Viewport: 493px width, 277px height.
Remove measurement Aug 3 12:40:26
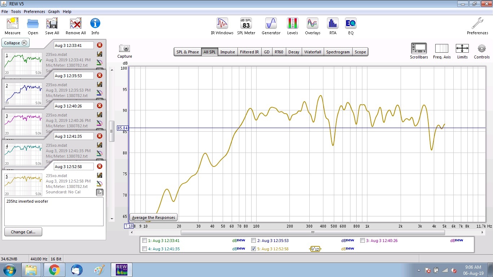[x=100, y=106]
